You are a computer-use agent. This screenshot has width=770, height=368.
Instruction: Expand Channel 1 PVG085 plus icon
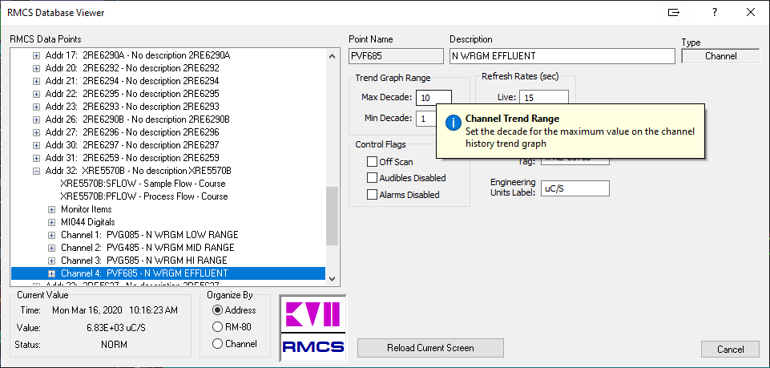coord(51,235)
